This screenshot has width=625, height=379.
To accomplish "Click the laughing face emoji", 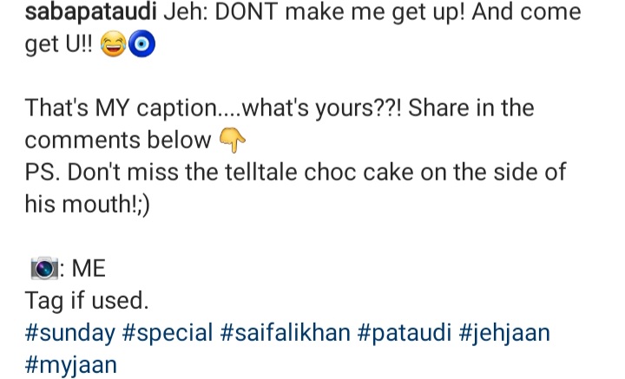I will point(113,46).
